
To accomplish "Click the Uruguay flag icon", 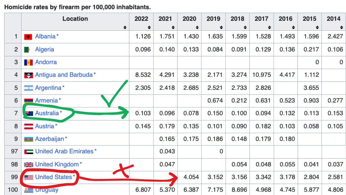I will 28,190.
